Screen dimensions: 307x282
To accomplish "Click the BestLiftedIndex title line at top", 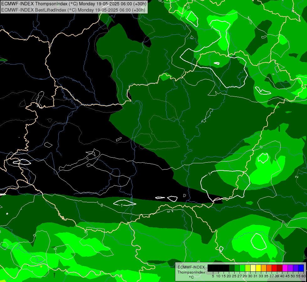I will pyautogui.click(x=73, y=10).
